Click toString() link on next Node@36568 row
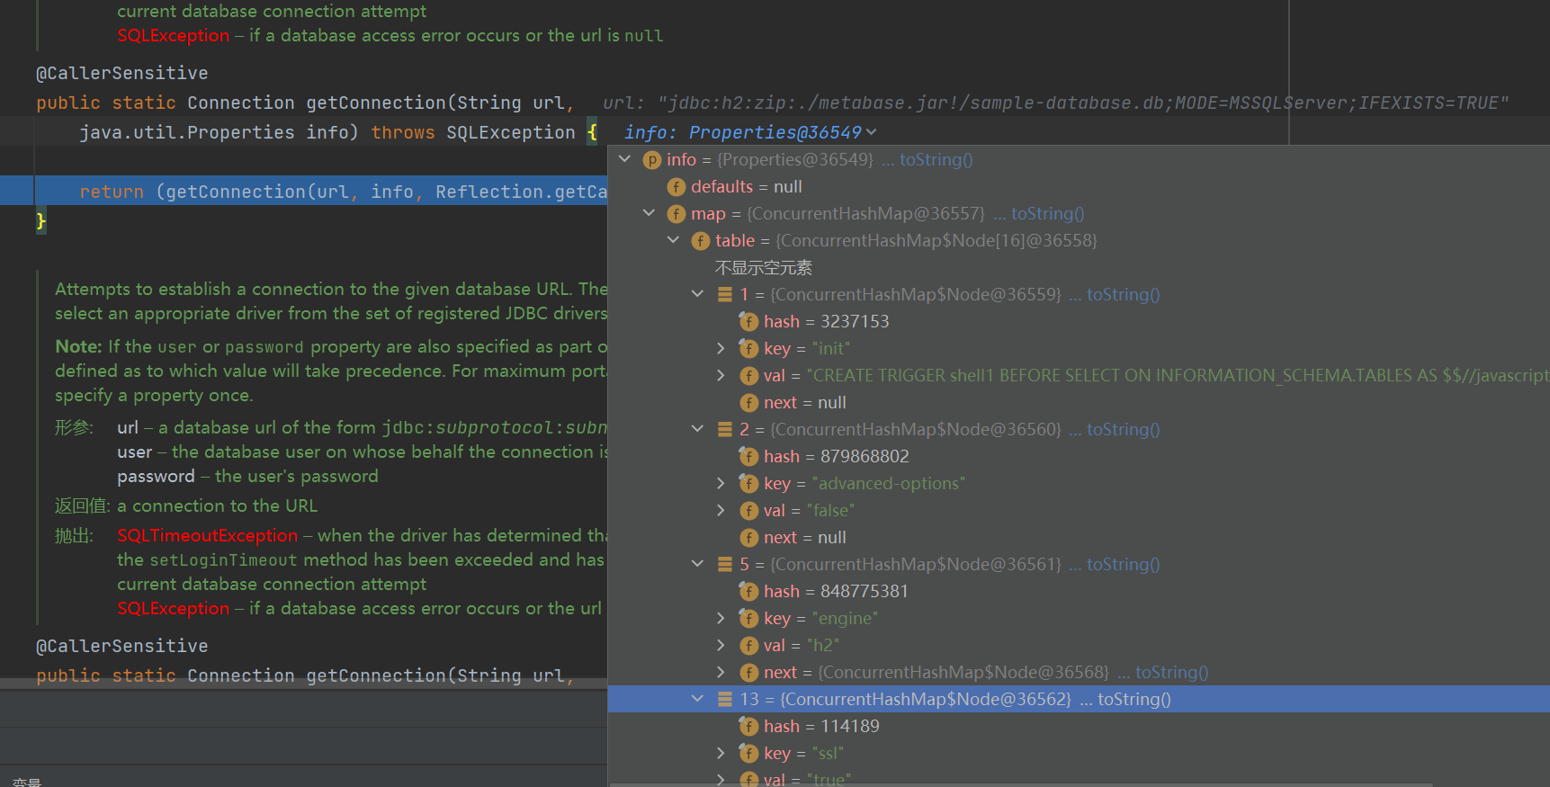The image size is (1550, 787). 1171,672
